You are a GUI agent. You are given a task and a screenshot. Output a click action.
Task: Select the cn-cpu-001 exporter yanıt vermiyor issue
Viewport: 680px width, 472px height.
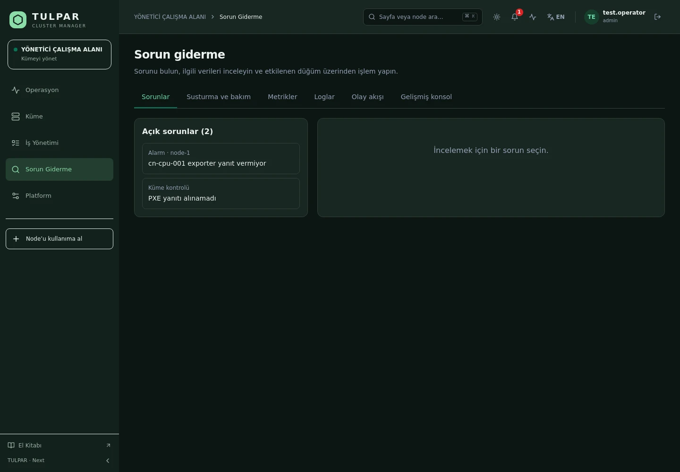(x=221, y=159)
